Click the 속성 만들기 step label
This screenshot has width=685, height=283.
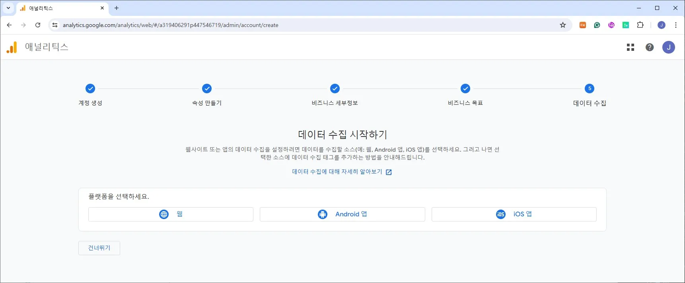[207, 103]
